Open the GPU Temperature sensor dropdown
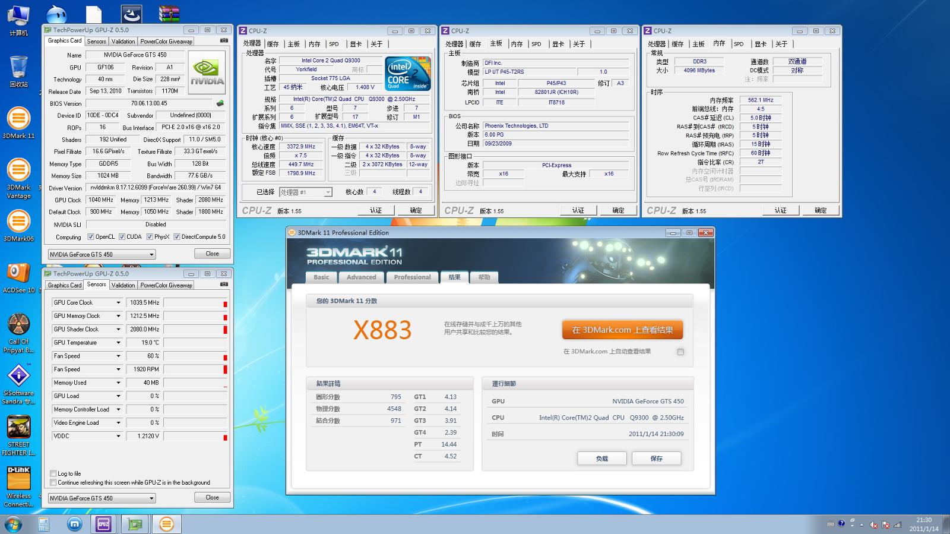 point(118,343)
